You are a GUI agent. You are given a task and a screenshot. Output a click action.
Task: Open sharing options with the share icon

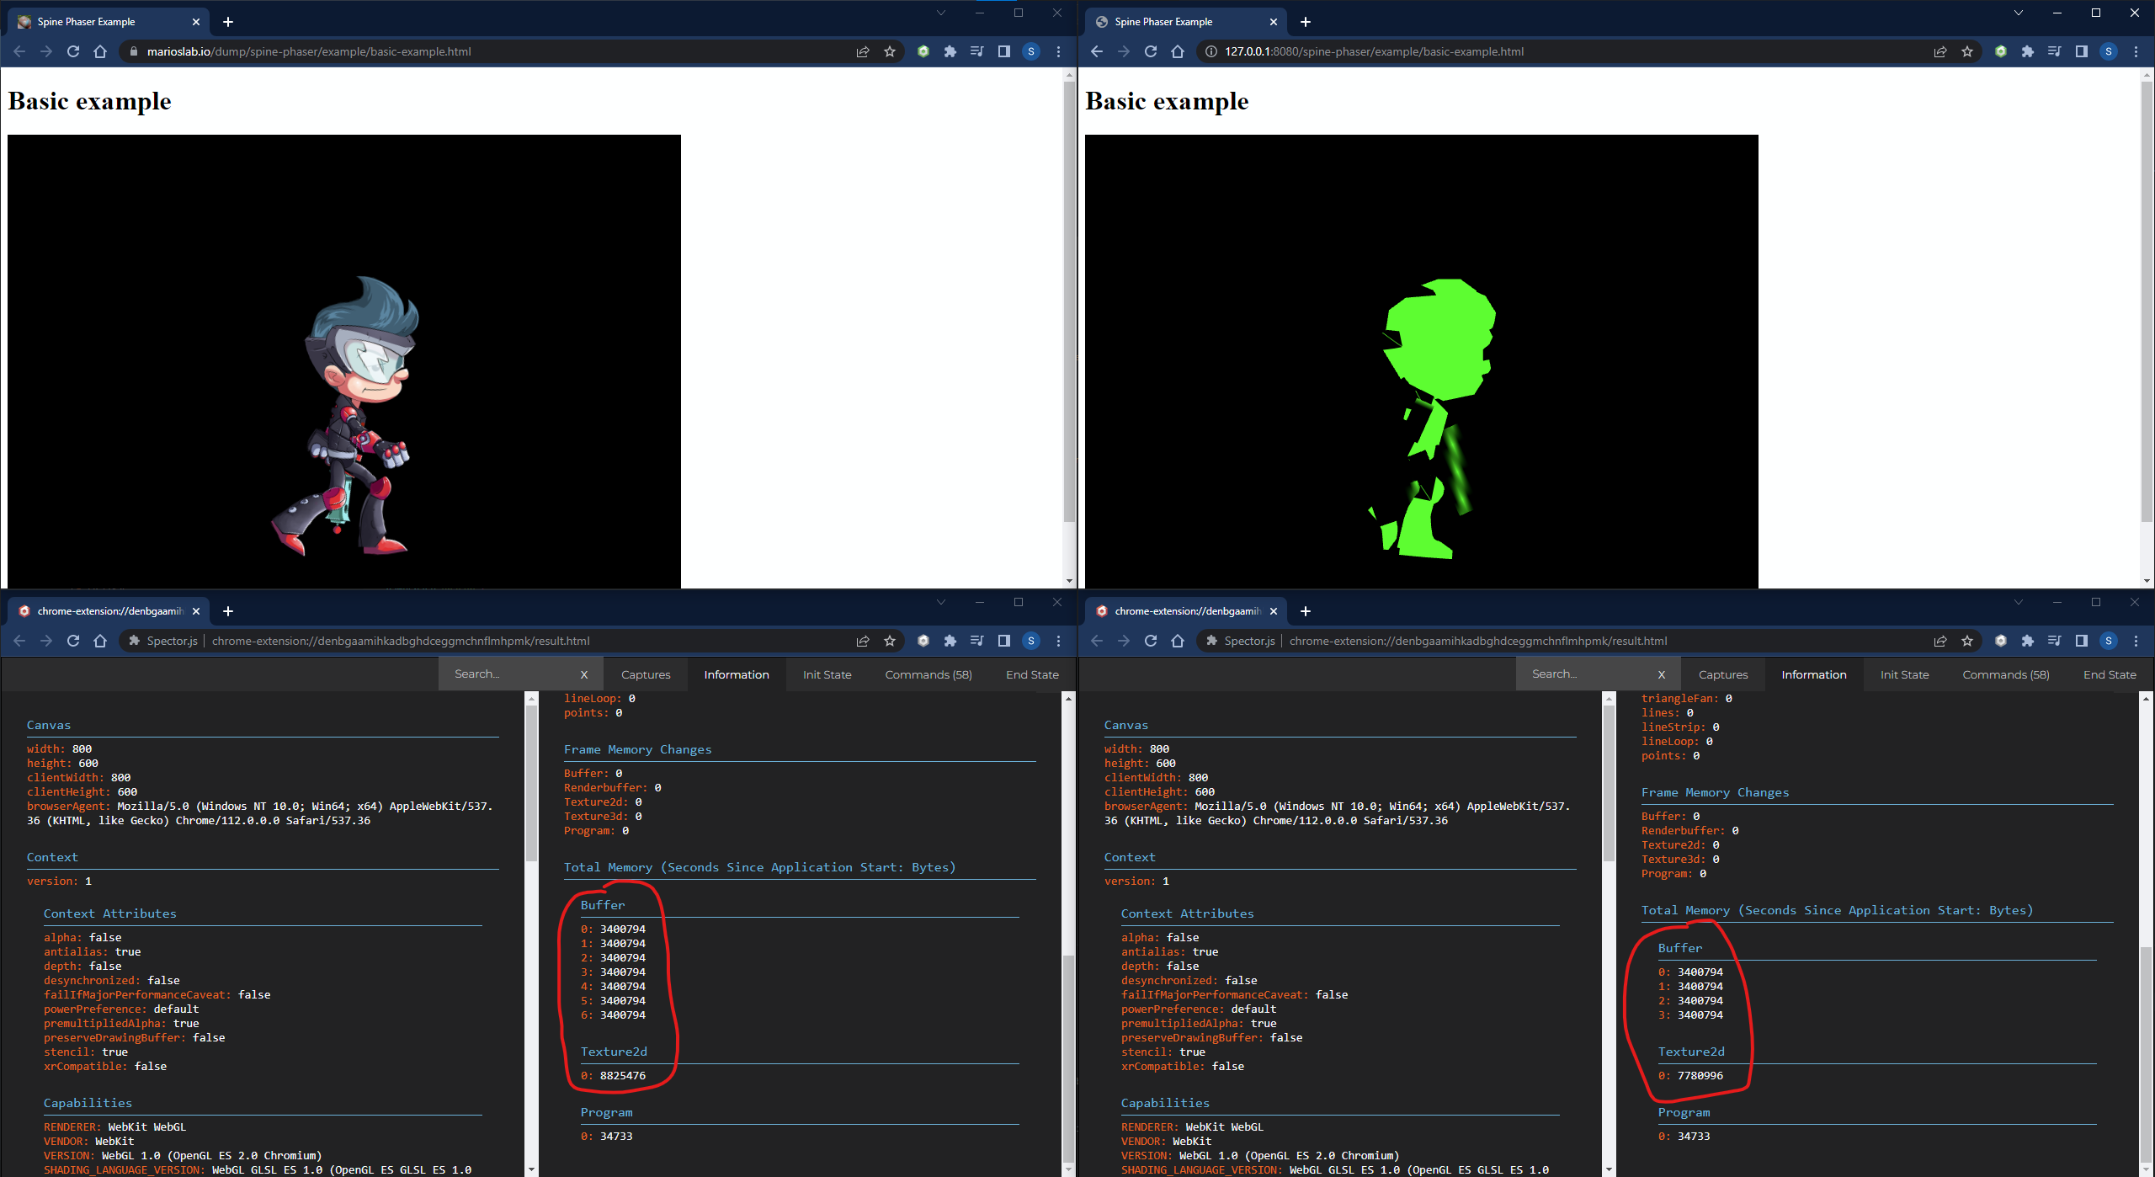[863, 51]
